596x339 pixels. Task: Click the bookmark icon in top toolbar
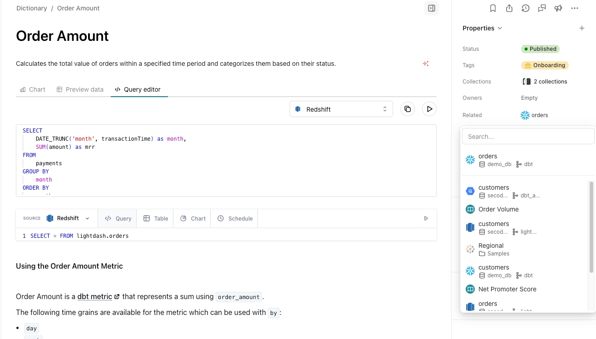point(493,8)
